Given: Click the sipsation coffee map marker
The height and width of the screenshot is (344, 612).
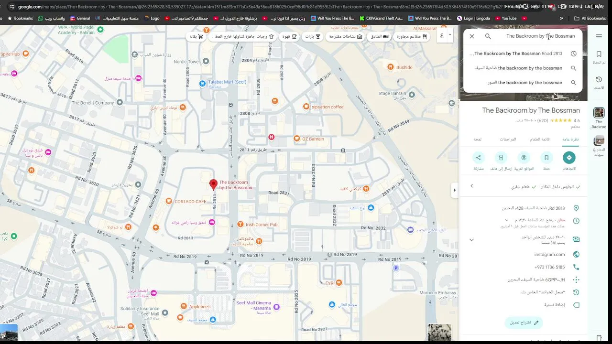Looking at the screenshot, I should pyautogui.click(x=306, y=107).
